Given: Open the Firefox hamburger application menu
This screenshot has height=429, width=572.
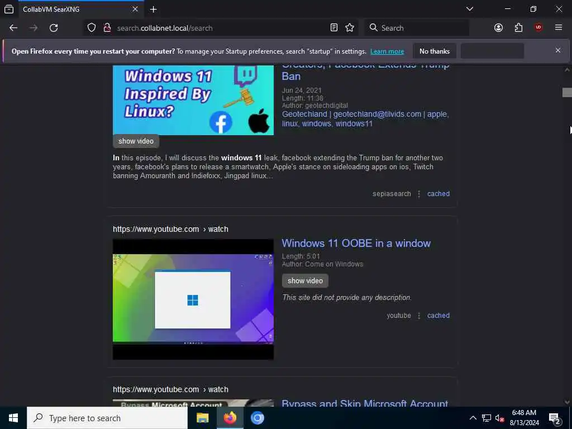Looking at the screenshot, I should [x=558, y=28].
